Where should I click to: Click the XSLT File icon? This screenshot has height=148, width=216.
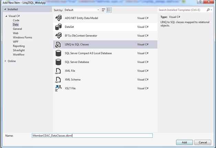coord(58,88)
